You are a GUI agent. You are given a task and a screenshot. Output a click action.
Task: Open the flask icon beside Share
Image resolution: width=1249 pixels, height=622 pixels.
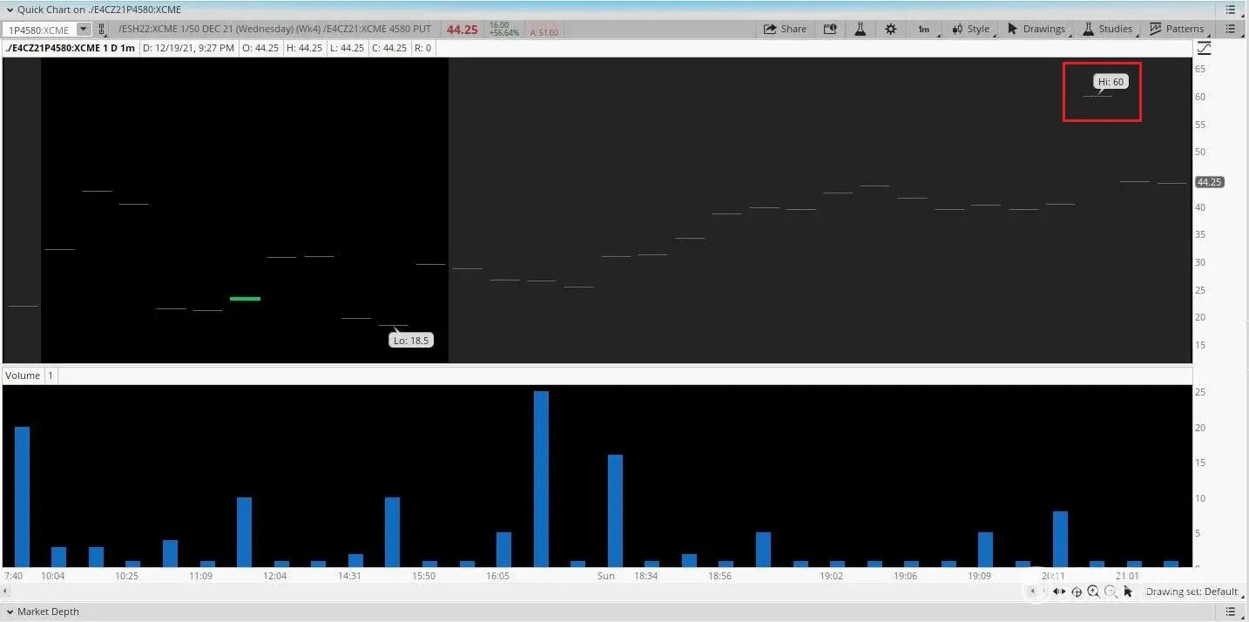pos(860,29)
